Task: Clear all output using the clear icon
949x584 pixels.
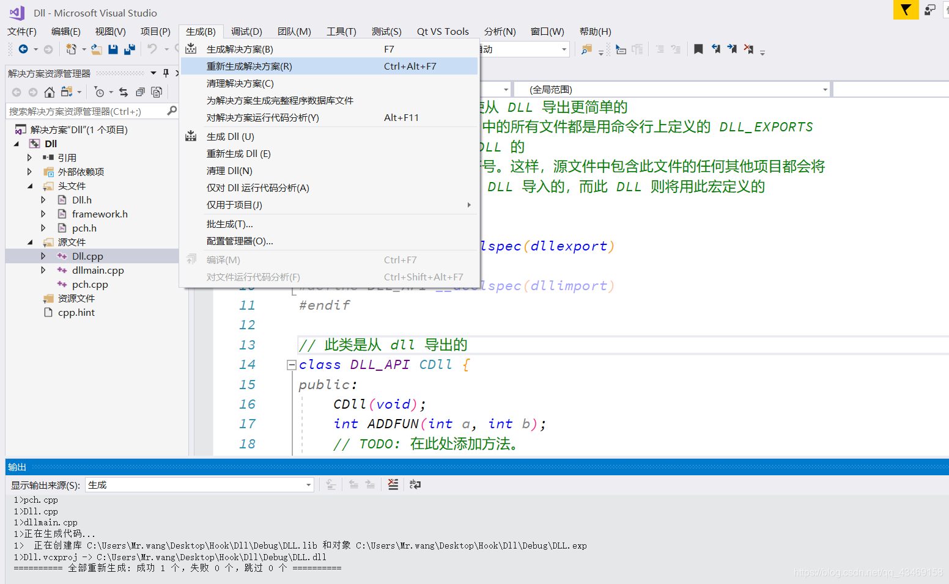Action: point(393,484)
